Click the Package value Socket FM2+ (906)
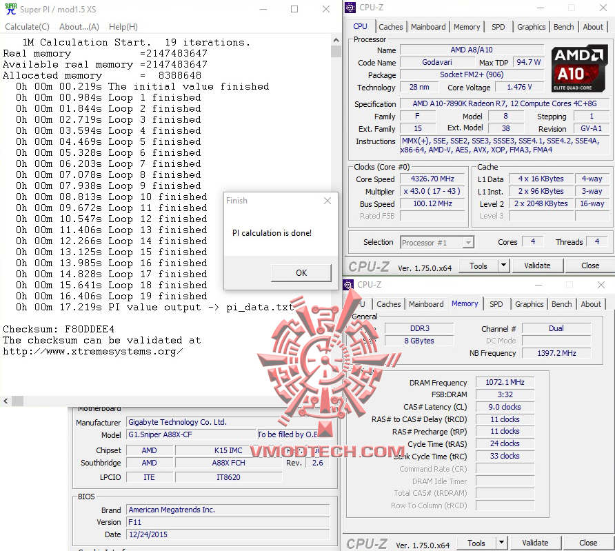Image resolution: width=615 pixels, height=551 pixels. click(472, 74)
